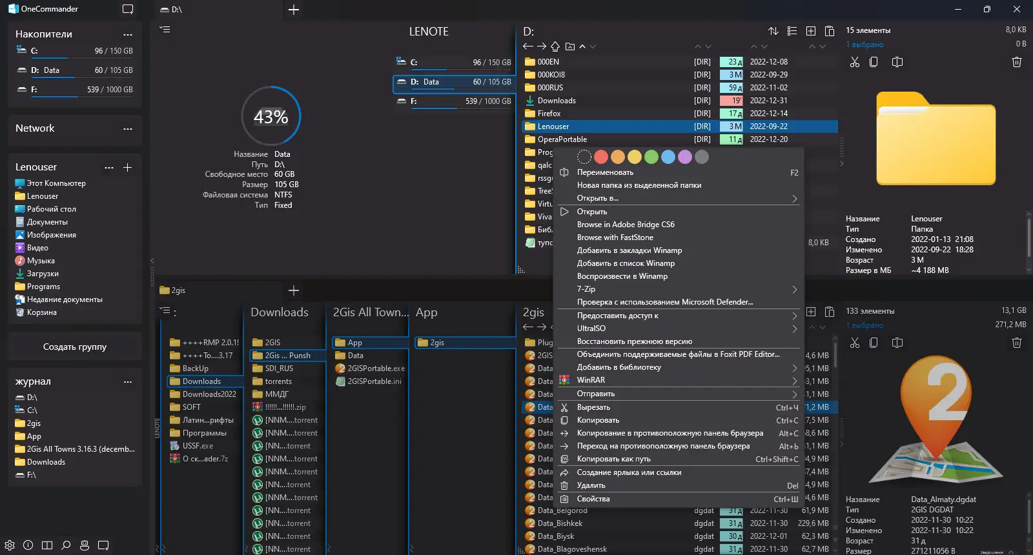Select 'SDI_RUS' folder in Downloads column
The width and height of the screenshot is (1033, 555).
pyautogui.click(x=287, y=368)
